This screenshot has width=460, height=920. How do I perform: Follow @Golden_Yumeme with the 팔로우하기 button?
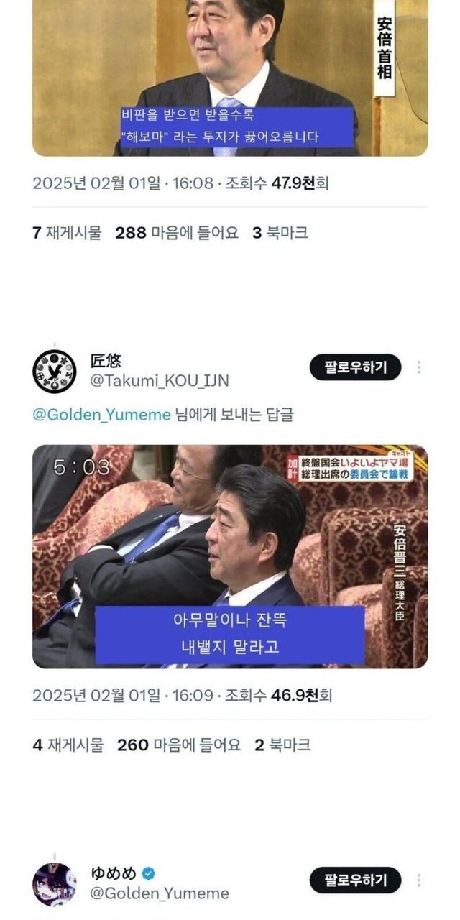click(355, 880)
